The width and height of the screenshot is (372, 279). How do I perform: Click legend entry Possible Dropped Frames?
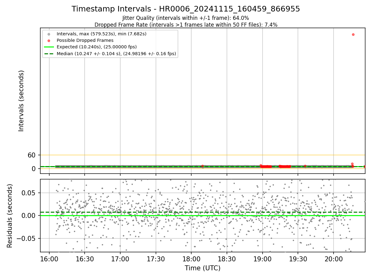click(x=85, y=40)
